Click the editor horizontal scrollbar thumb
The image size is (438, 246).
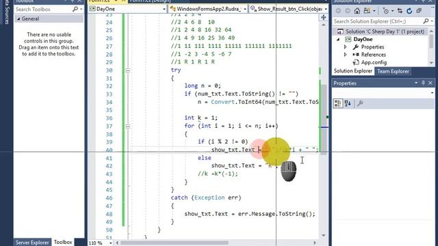pos(174,243)
